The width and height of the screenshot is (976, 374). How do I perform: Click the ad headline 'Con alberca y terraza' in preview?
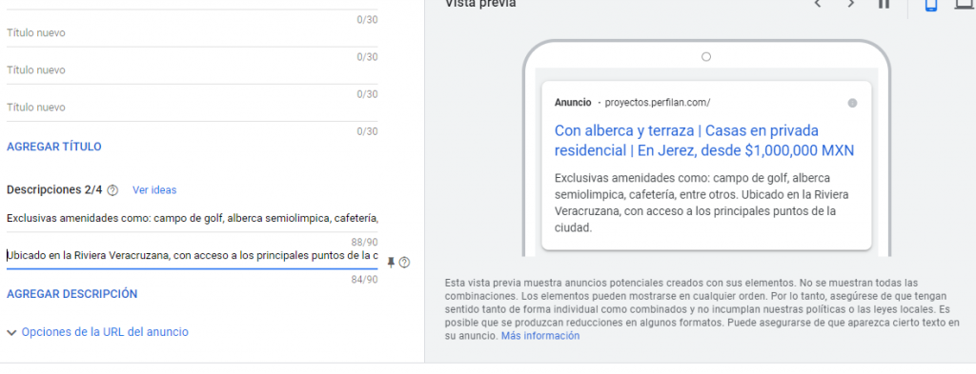(x=704, y=141)
